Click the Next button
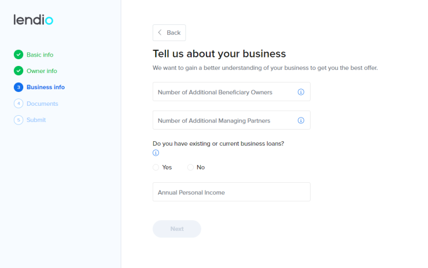The width and height of the screenshot is (428, 268). (177, 229)
